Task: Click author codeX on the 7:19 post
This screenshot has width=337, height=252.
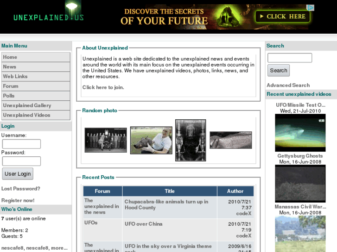Action: [244, 236]
